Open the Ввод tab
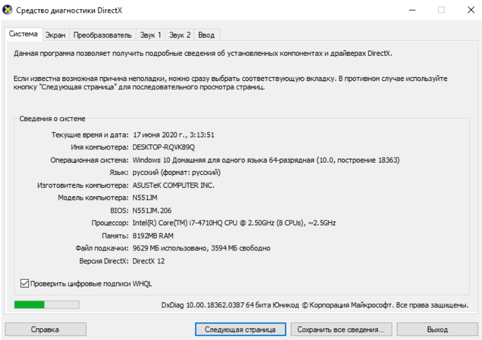The height and width of the screenshot is (340, 482). coord(206,35)
